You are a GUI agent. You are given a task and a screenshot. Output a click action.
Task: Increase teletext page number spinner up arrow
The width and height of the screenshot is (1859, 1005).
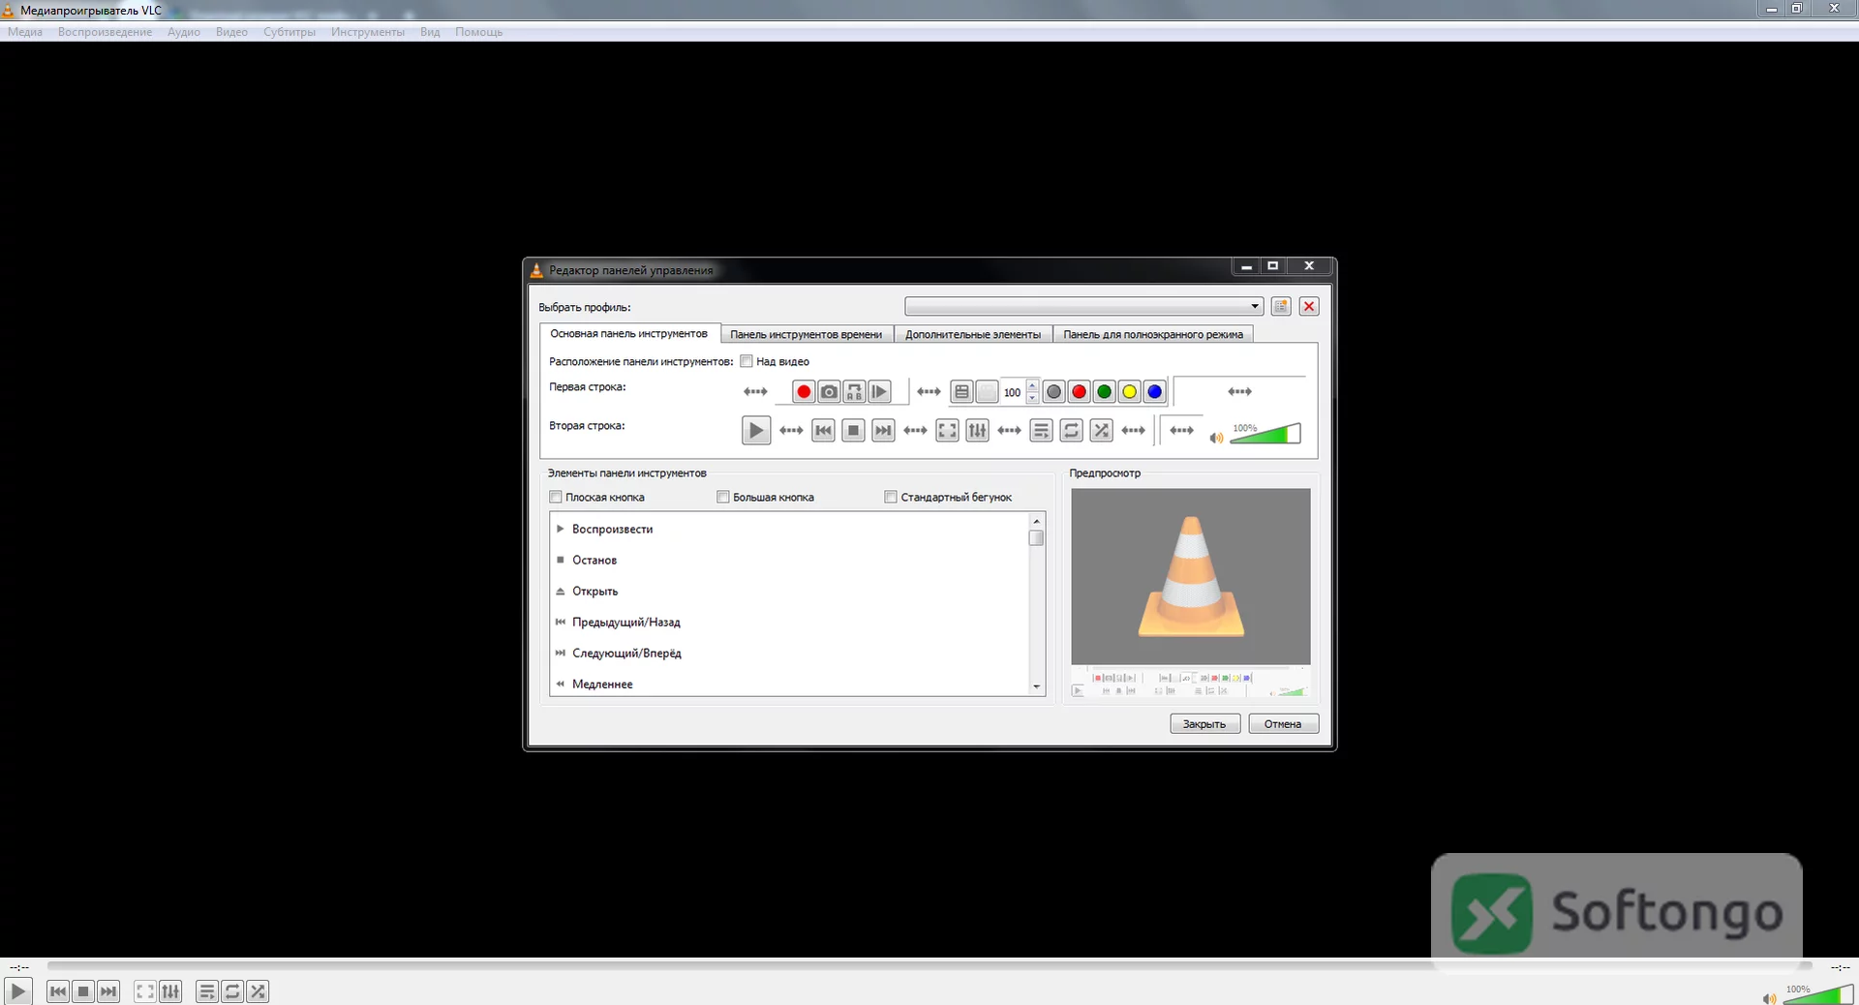1032,385
